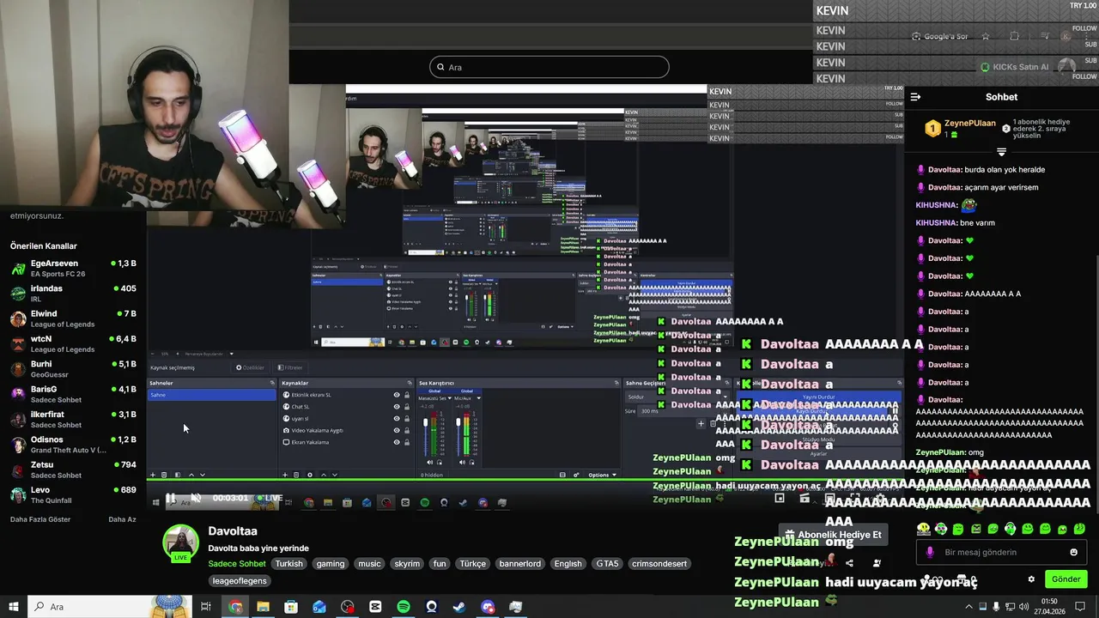Click the player settings gear icon
1099x618 pixels.
[879, 498]
